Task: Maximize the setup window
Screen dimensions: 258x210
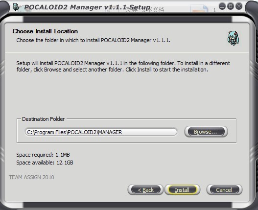Action: (x=231, y=6)
